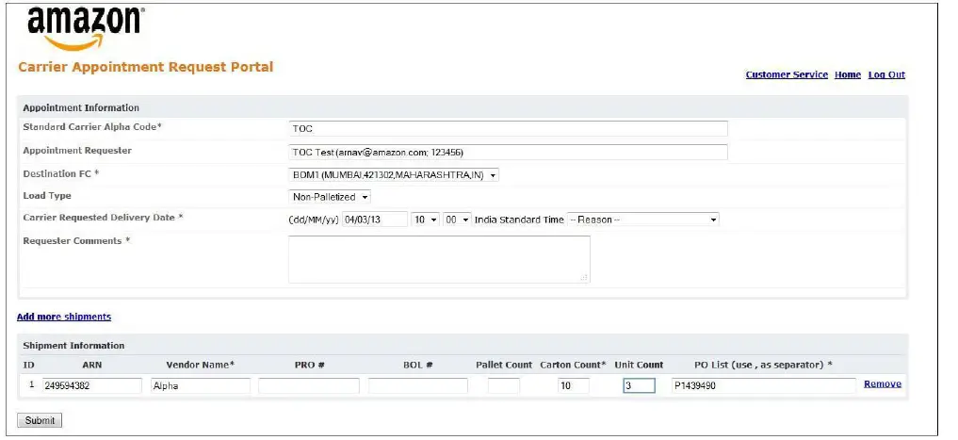
Task: Click the Vendor Name field containing Alpha
Action: 201,385
